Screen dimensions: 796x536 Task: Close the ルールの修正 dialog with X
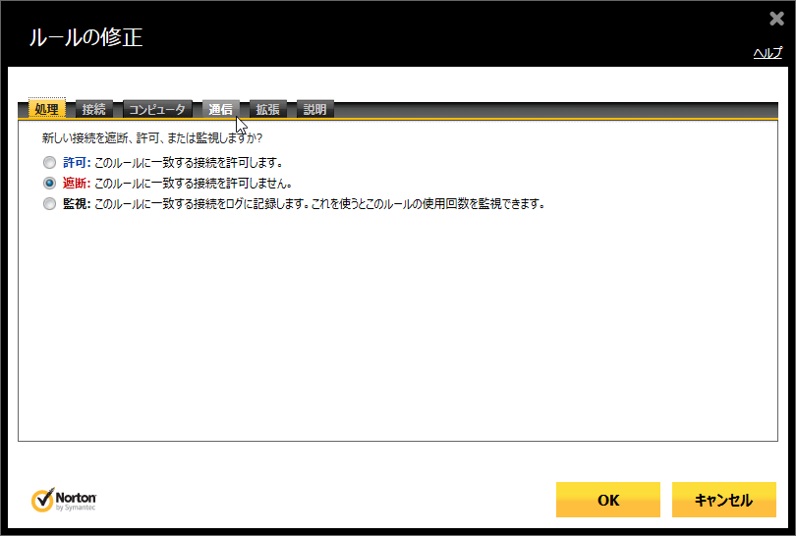pos(777,19)
